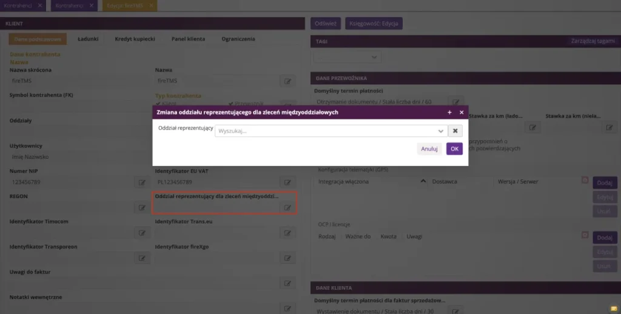The width and height of the screenshot is (621, 314).
Task: Open the Panel klienta tab
Action: click(188, 39)
